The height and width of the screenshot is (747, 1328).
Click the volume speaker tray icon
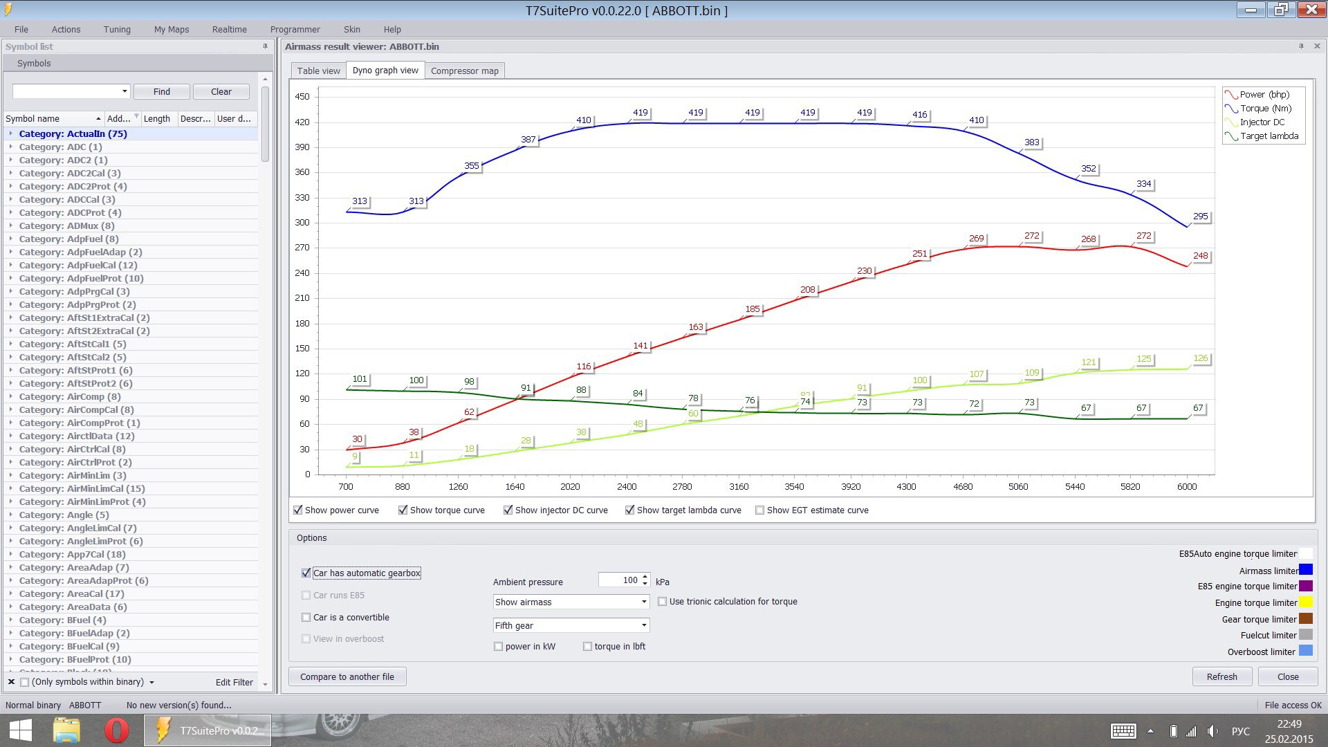[1212, 731]
